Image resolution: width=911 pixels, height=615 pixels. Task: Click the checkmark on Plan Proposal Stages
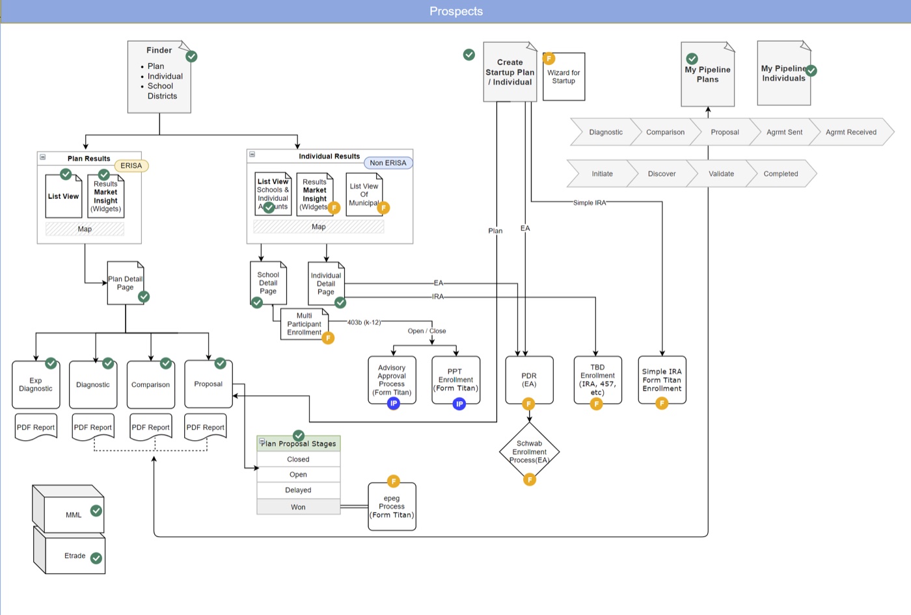pos(299,435)
